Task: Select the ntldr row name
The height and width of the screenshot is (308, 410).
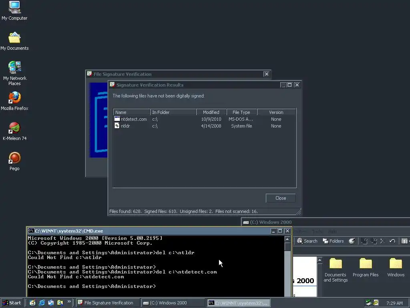Action: [x=125, y=126]
